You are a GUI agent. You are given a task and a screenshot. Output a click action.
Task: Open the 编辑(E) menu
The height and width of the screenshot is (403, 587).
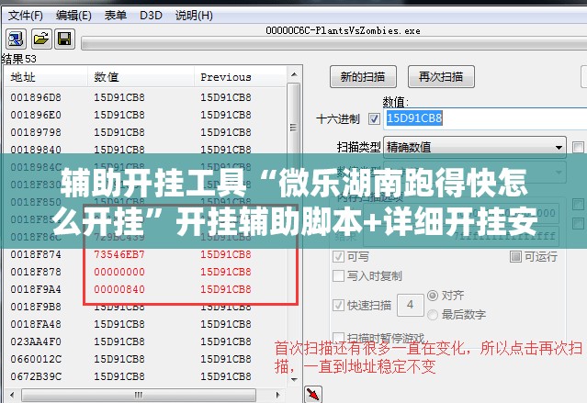(73, 16)
